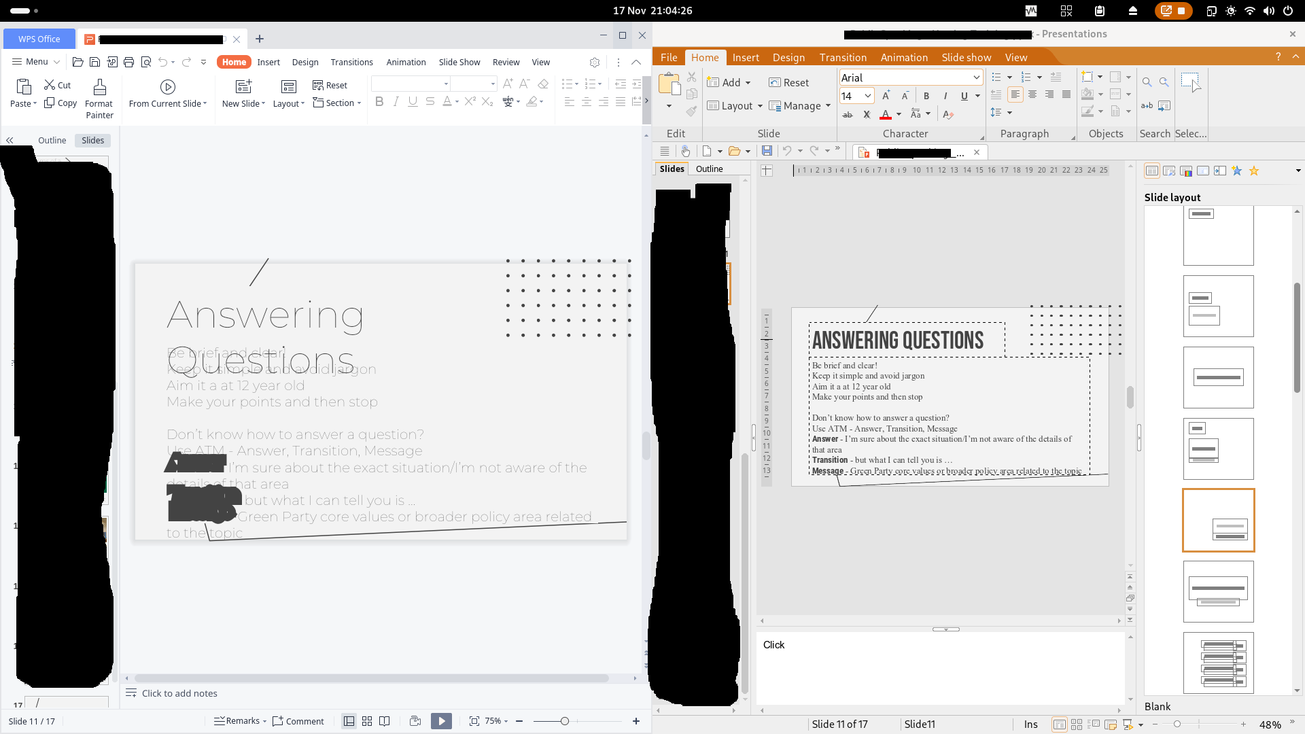
Task: Open WPS settings gear icon
Action: 595,62
